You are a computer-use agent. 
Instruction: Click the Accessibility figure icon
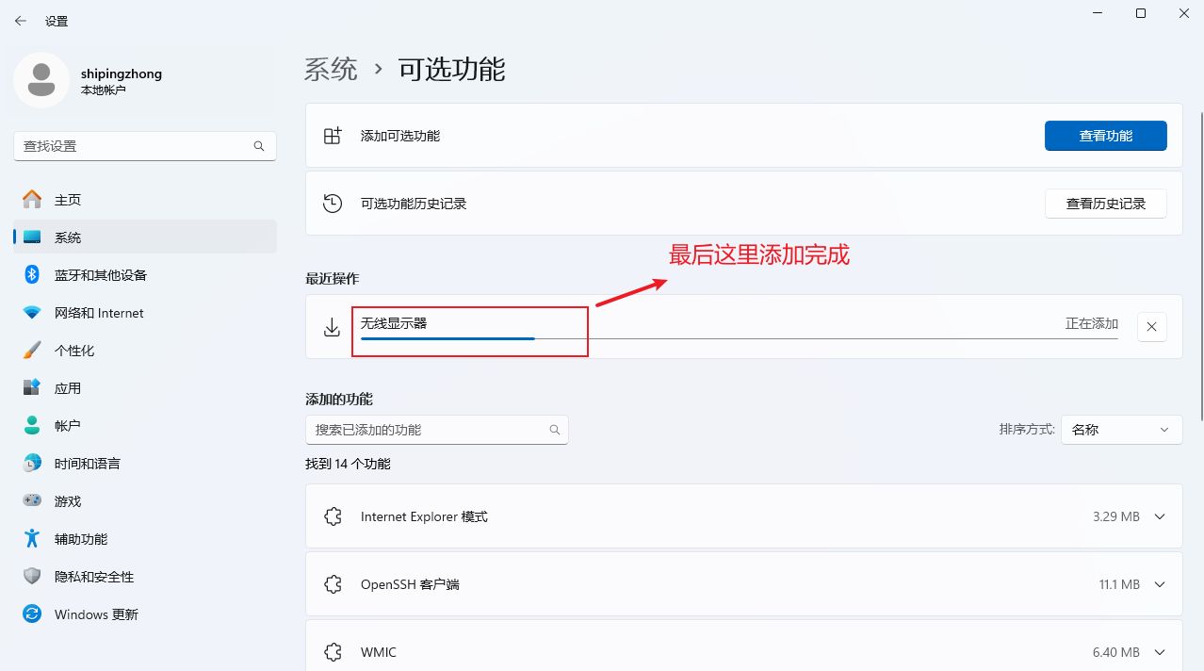(x=32, y=539)
